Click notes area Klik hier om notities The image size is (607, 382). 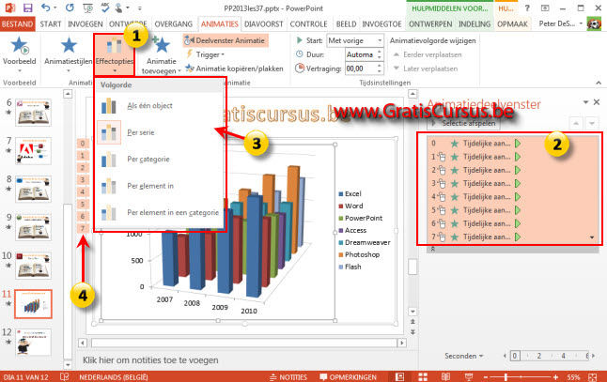(150, 360)
